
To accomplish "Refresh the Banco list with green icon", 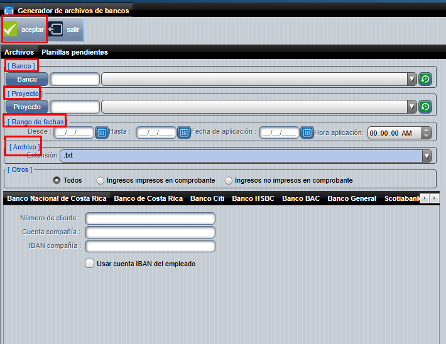I will point(425,79).
